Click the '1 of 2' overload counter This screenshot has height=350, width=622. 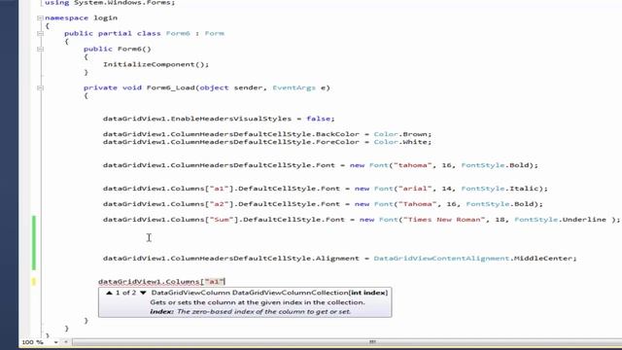[125, 293]
